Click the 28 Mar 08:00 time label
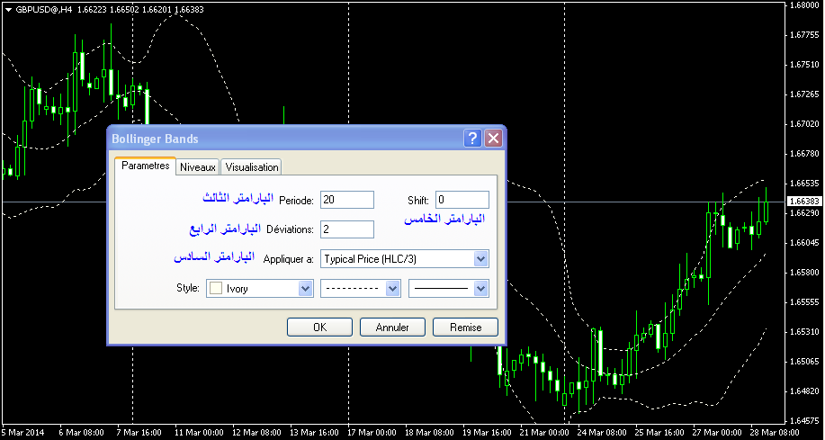The width and height of the screenshot is (825, 440). [x=774, y=432]
